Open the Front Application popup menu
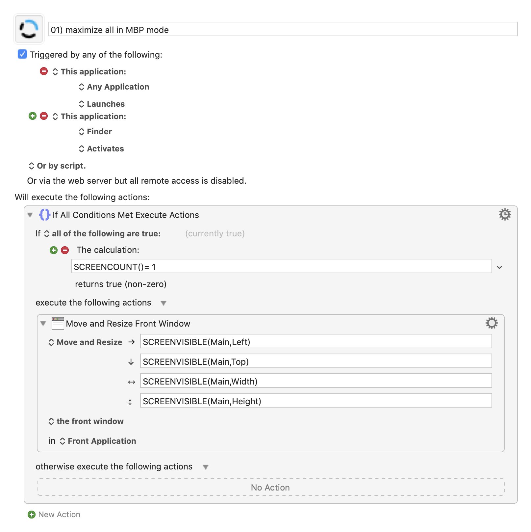The height and width of the screenshot is (532, 531). (98, 441)
